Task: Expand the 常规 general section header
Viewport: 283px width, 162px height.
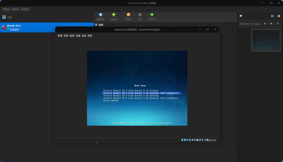Action: click(101, 25)
